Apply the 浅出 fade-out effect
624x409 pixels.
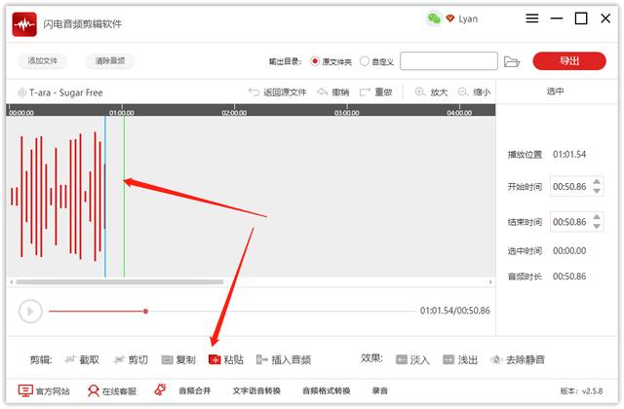pyautogui.click(x=460, y=359)
